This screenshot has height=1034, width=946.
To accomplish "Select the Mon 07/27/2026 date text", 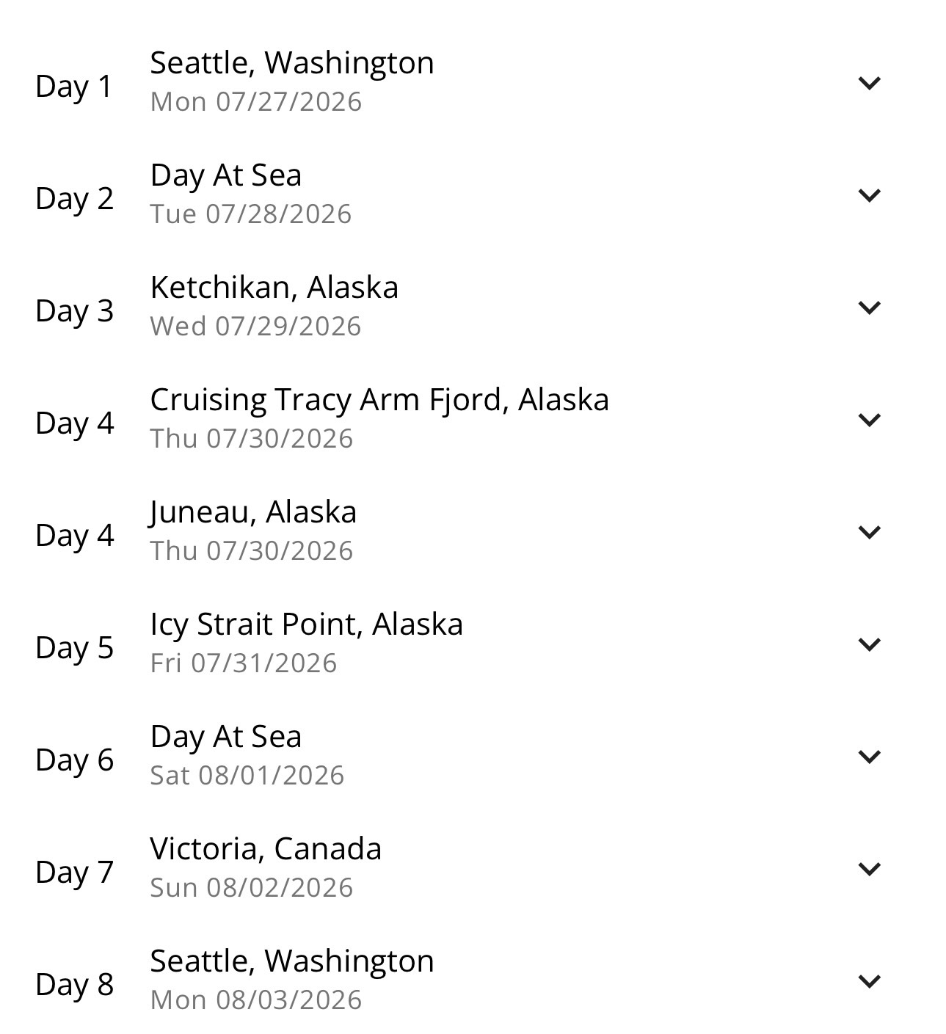I will pyautogui.click(x=255, y=102).
